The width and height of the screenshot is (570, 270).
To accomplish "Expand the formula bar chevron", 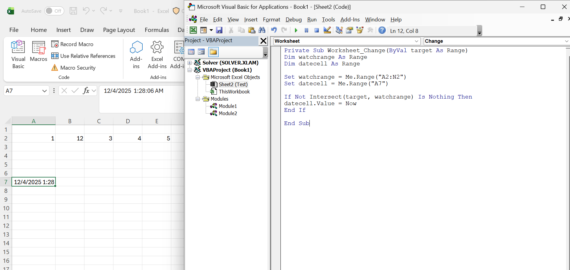I will pos(94,91).
